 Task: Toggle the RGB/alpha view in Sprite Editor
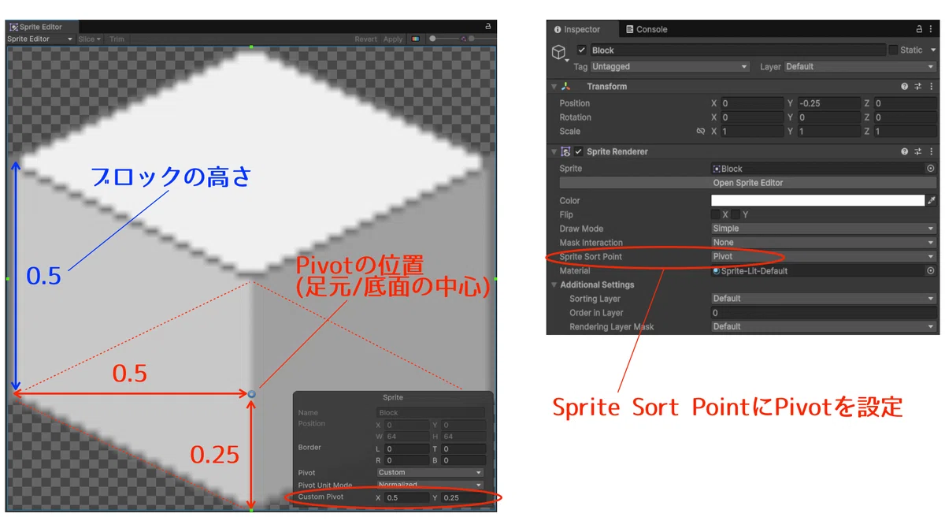415,39
